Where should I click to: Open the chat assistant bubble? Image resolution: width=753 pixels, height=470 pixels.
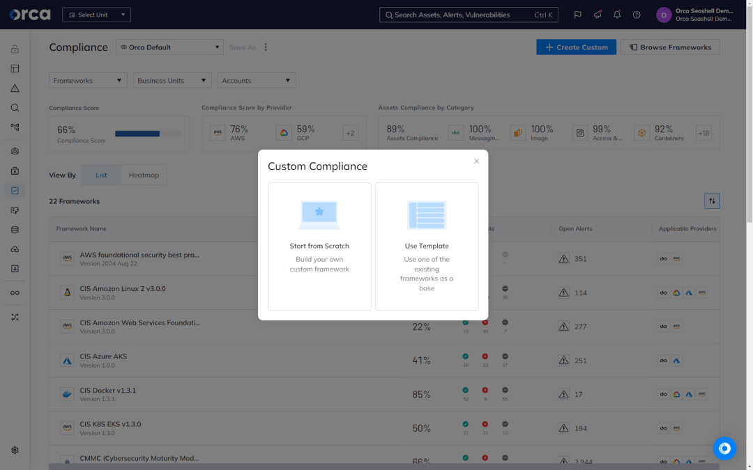[x=724, y=448]
